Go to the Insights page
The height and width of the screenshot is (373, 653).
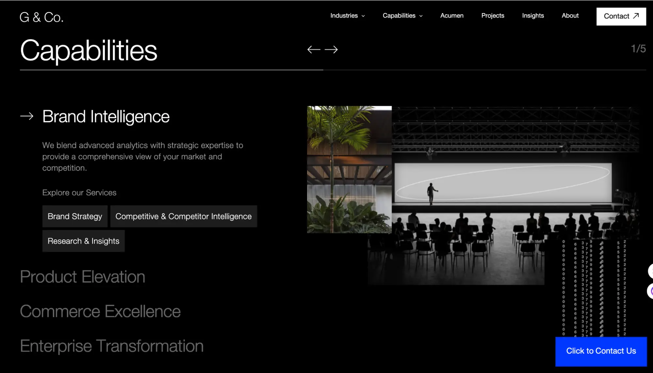[x=532, y=16]
